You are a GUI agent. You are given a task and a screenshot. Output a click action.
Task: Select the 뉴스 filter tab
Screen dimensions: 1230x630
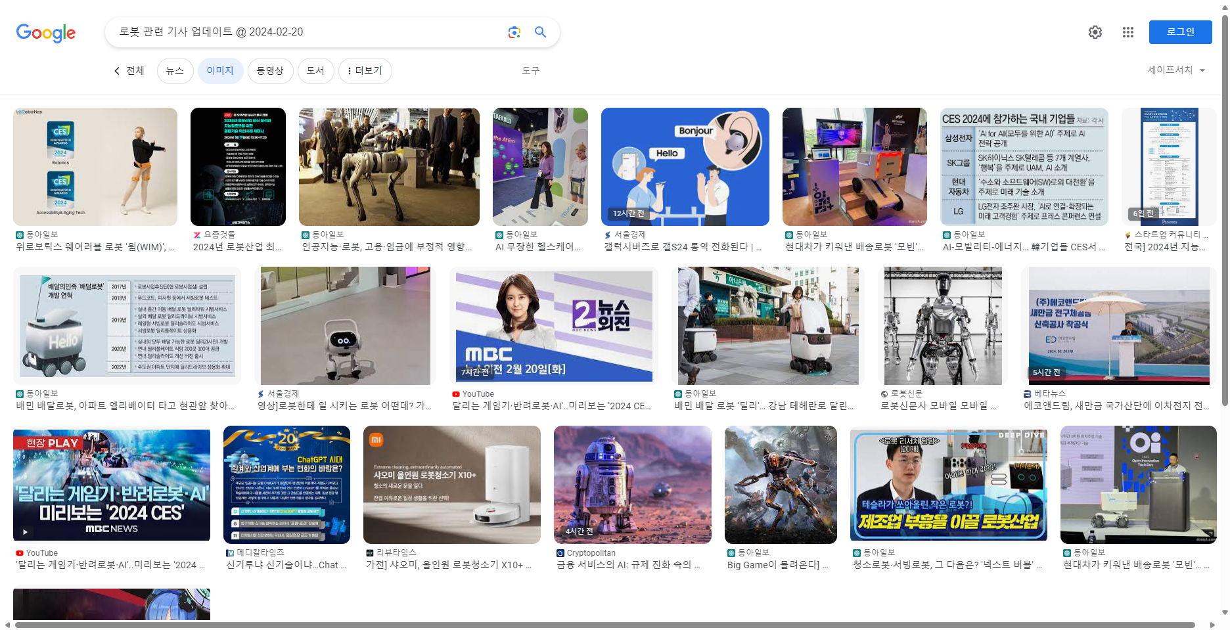(175, 70)
